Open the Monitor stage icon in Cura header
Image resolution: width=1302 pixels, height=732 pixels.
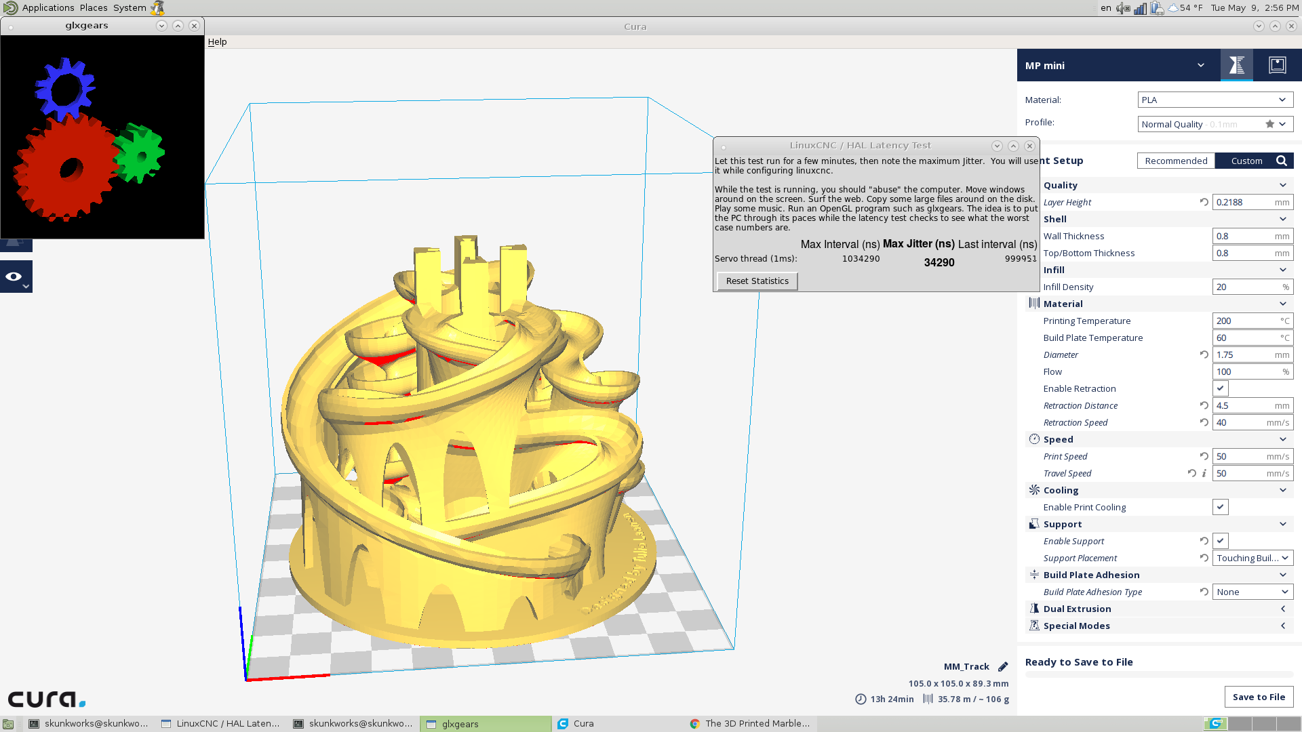click(1278, 65)
